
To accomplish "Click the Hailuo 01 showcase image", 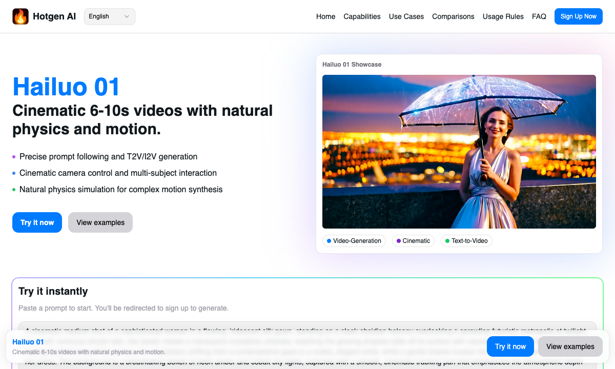I will click(x=459, y=151).
